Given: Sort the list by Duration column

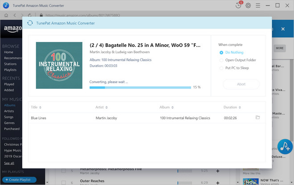Looking at the screenshot, I should click(x=232, y=107).
